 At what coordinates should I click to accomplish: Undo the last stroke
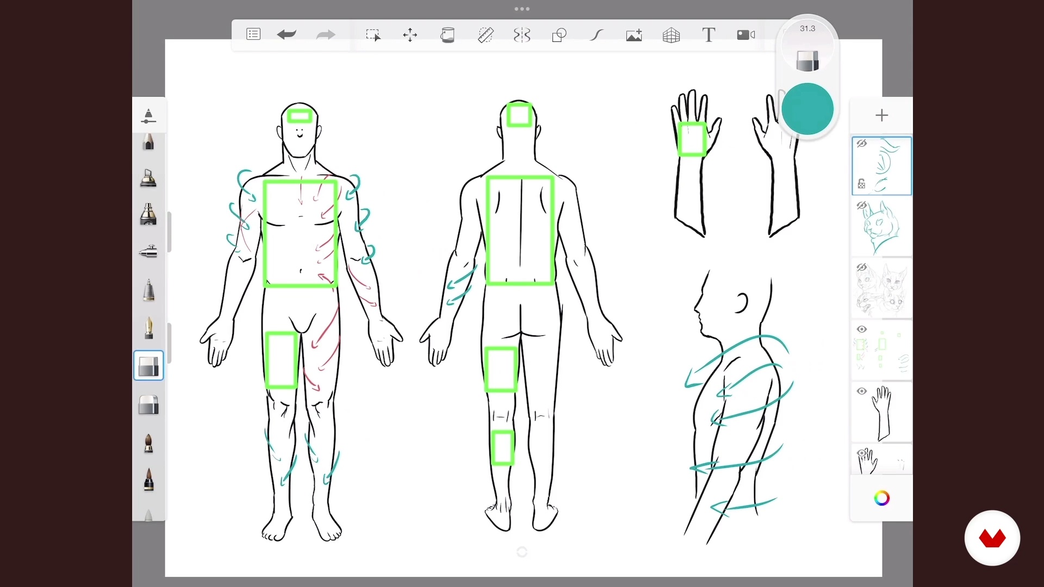[287, 35]
